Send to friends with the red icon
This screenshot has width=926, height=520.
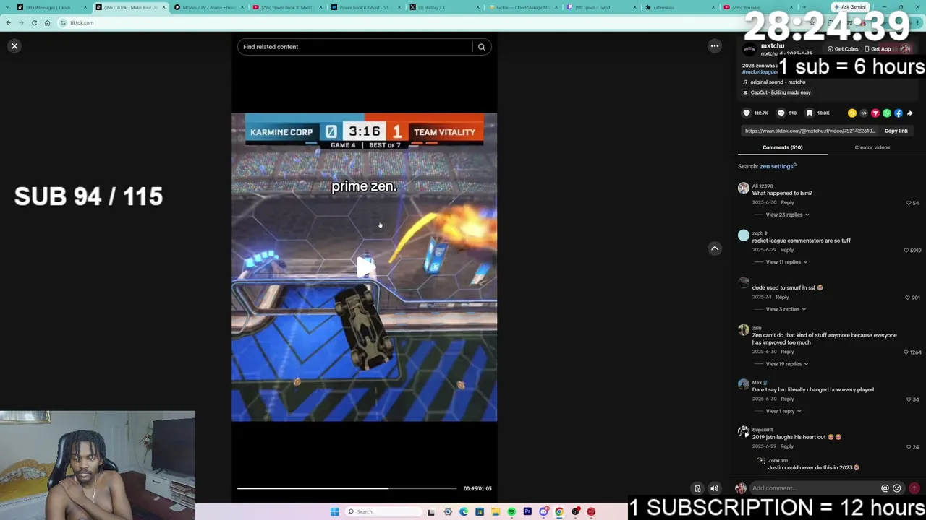click(875, 113)
